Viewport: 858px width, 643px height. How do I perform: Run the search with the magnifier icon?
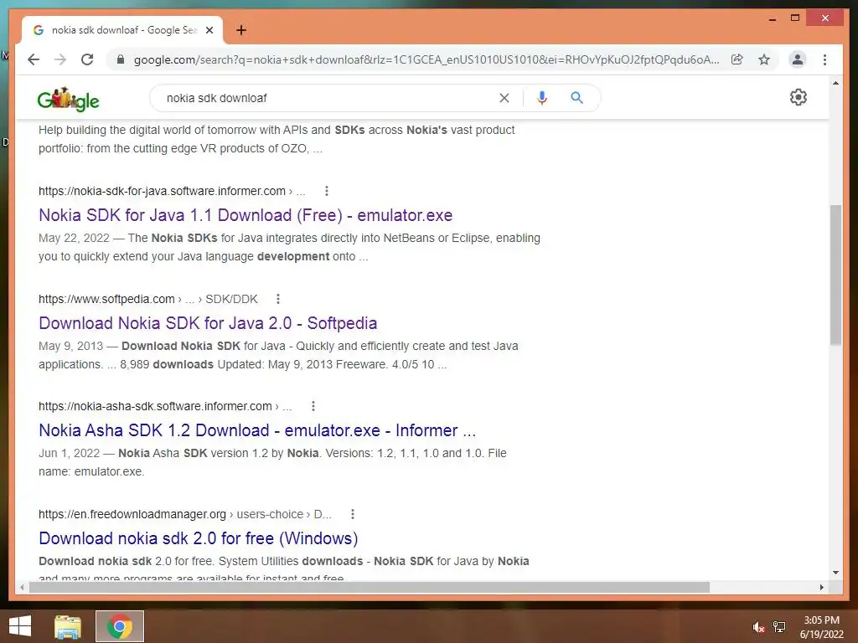pos(576,98)
